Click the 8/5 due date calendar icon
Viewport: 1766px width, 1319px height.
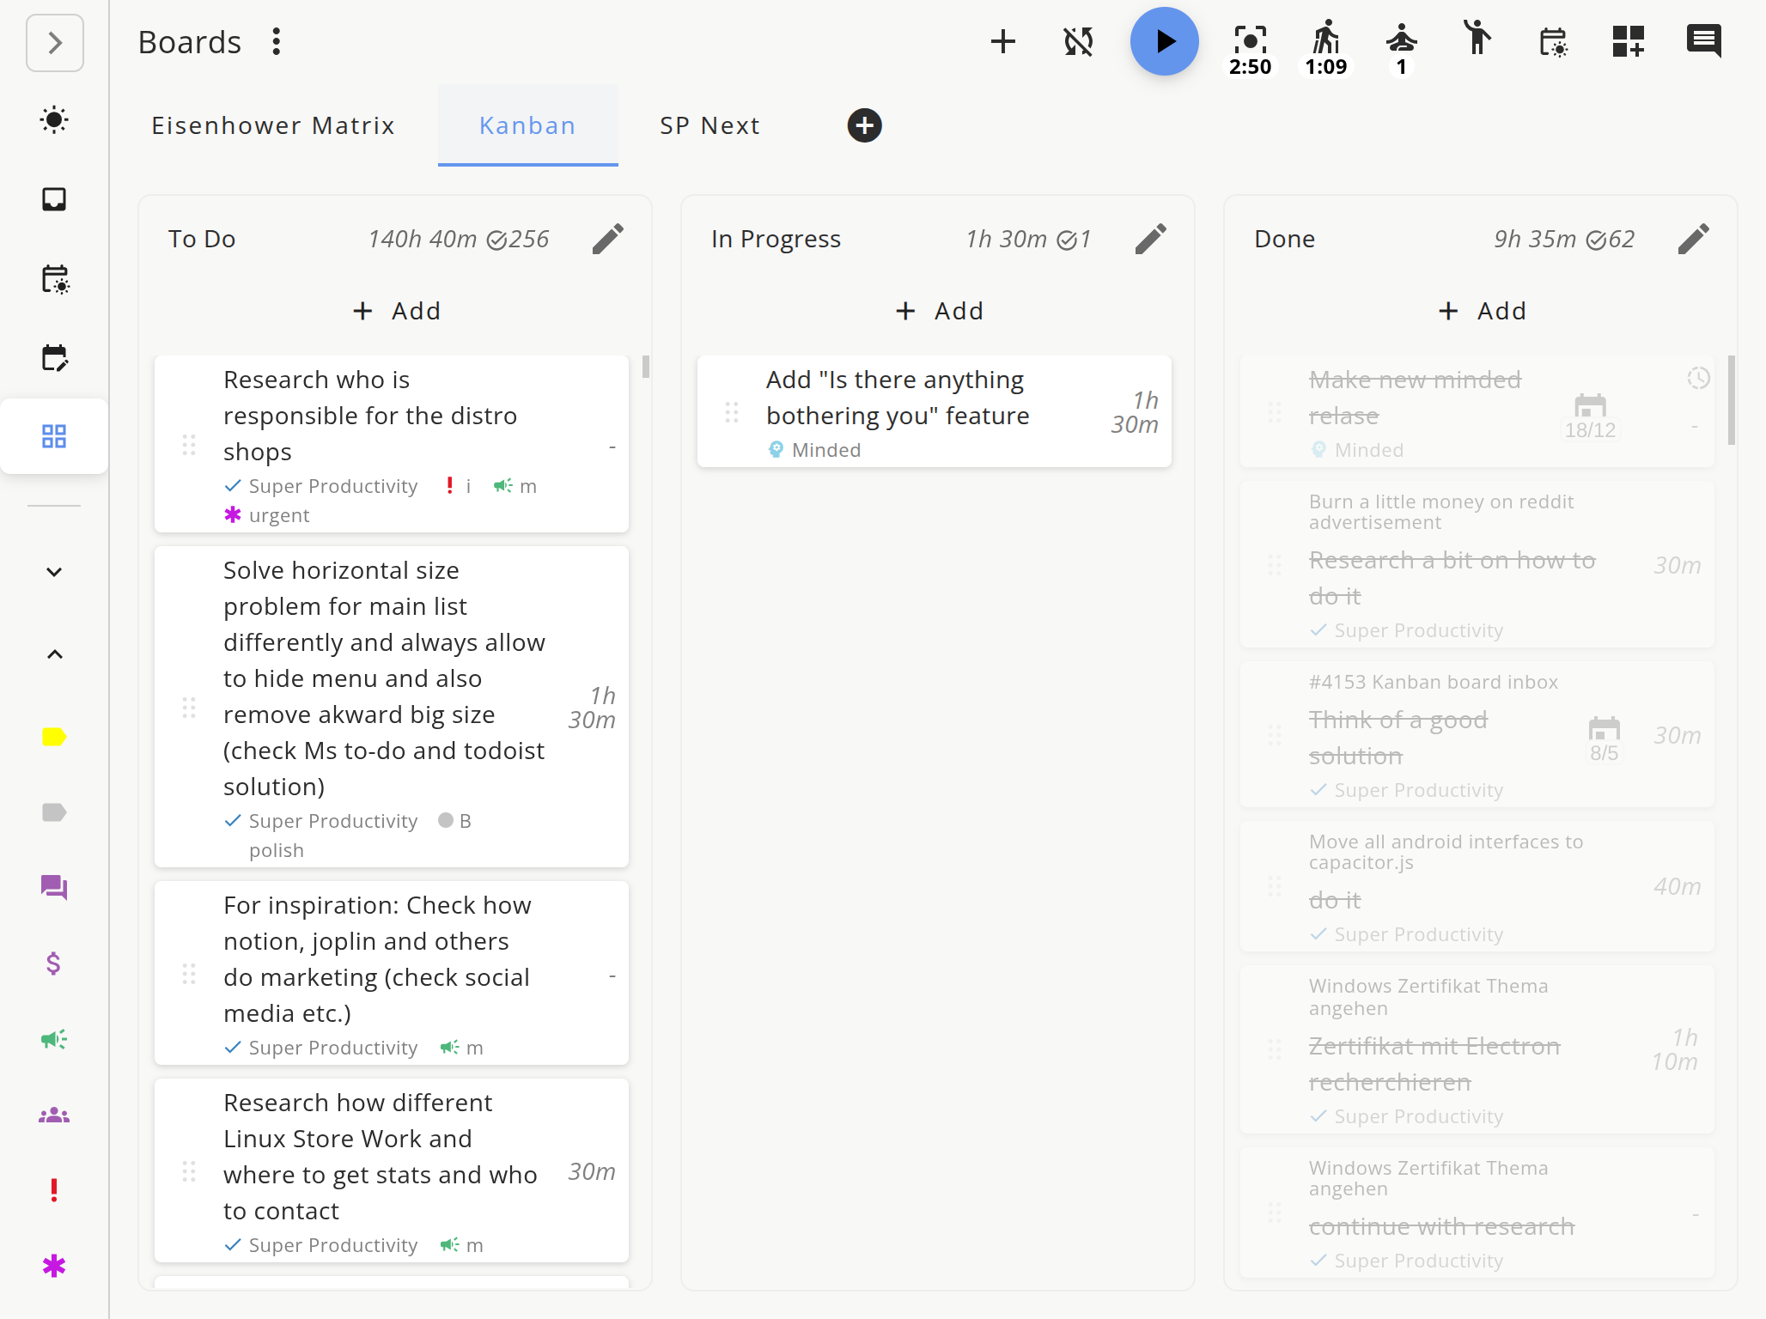tap(1604, 739)
